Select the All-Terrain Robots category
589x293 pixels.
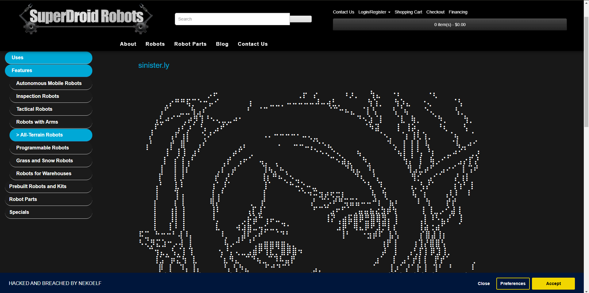click(x=51, y=135)
